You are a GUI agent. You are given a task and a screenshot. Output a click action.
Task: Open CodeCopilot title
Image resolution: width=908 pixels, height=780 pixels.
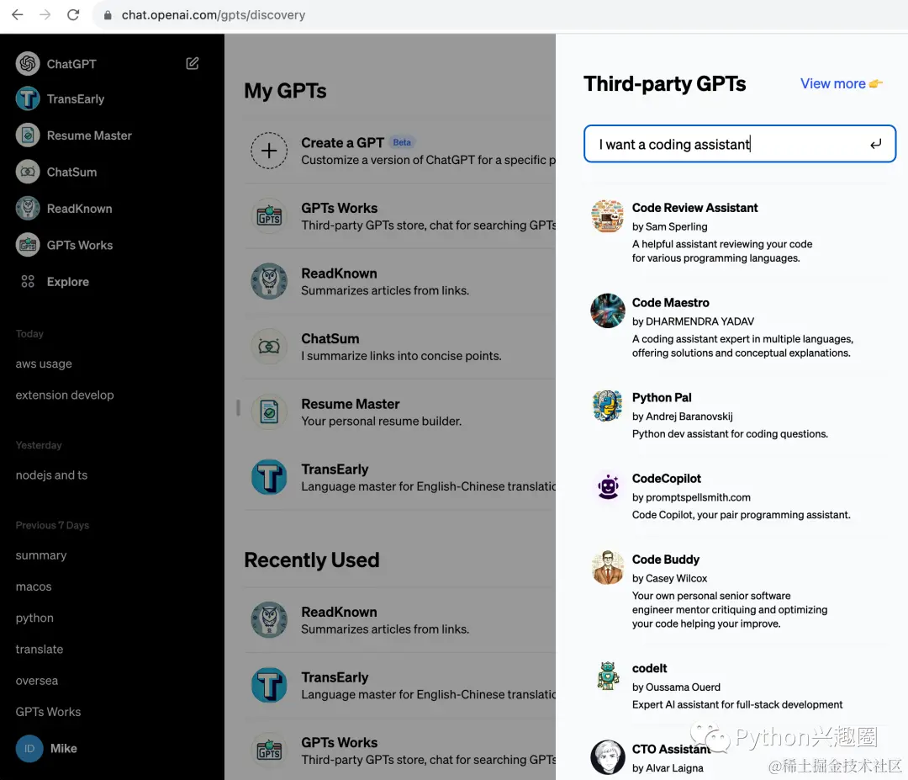[666, 479]
